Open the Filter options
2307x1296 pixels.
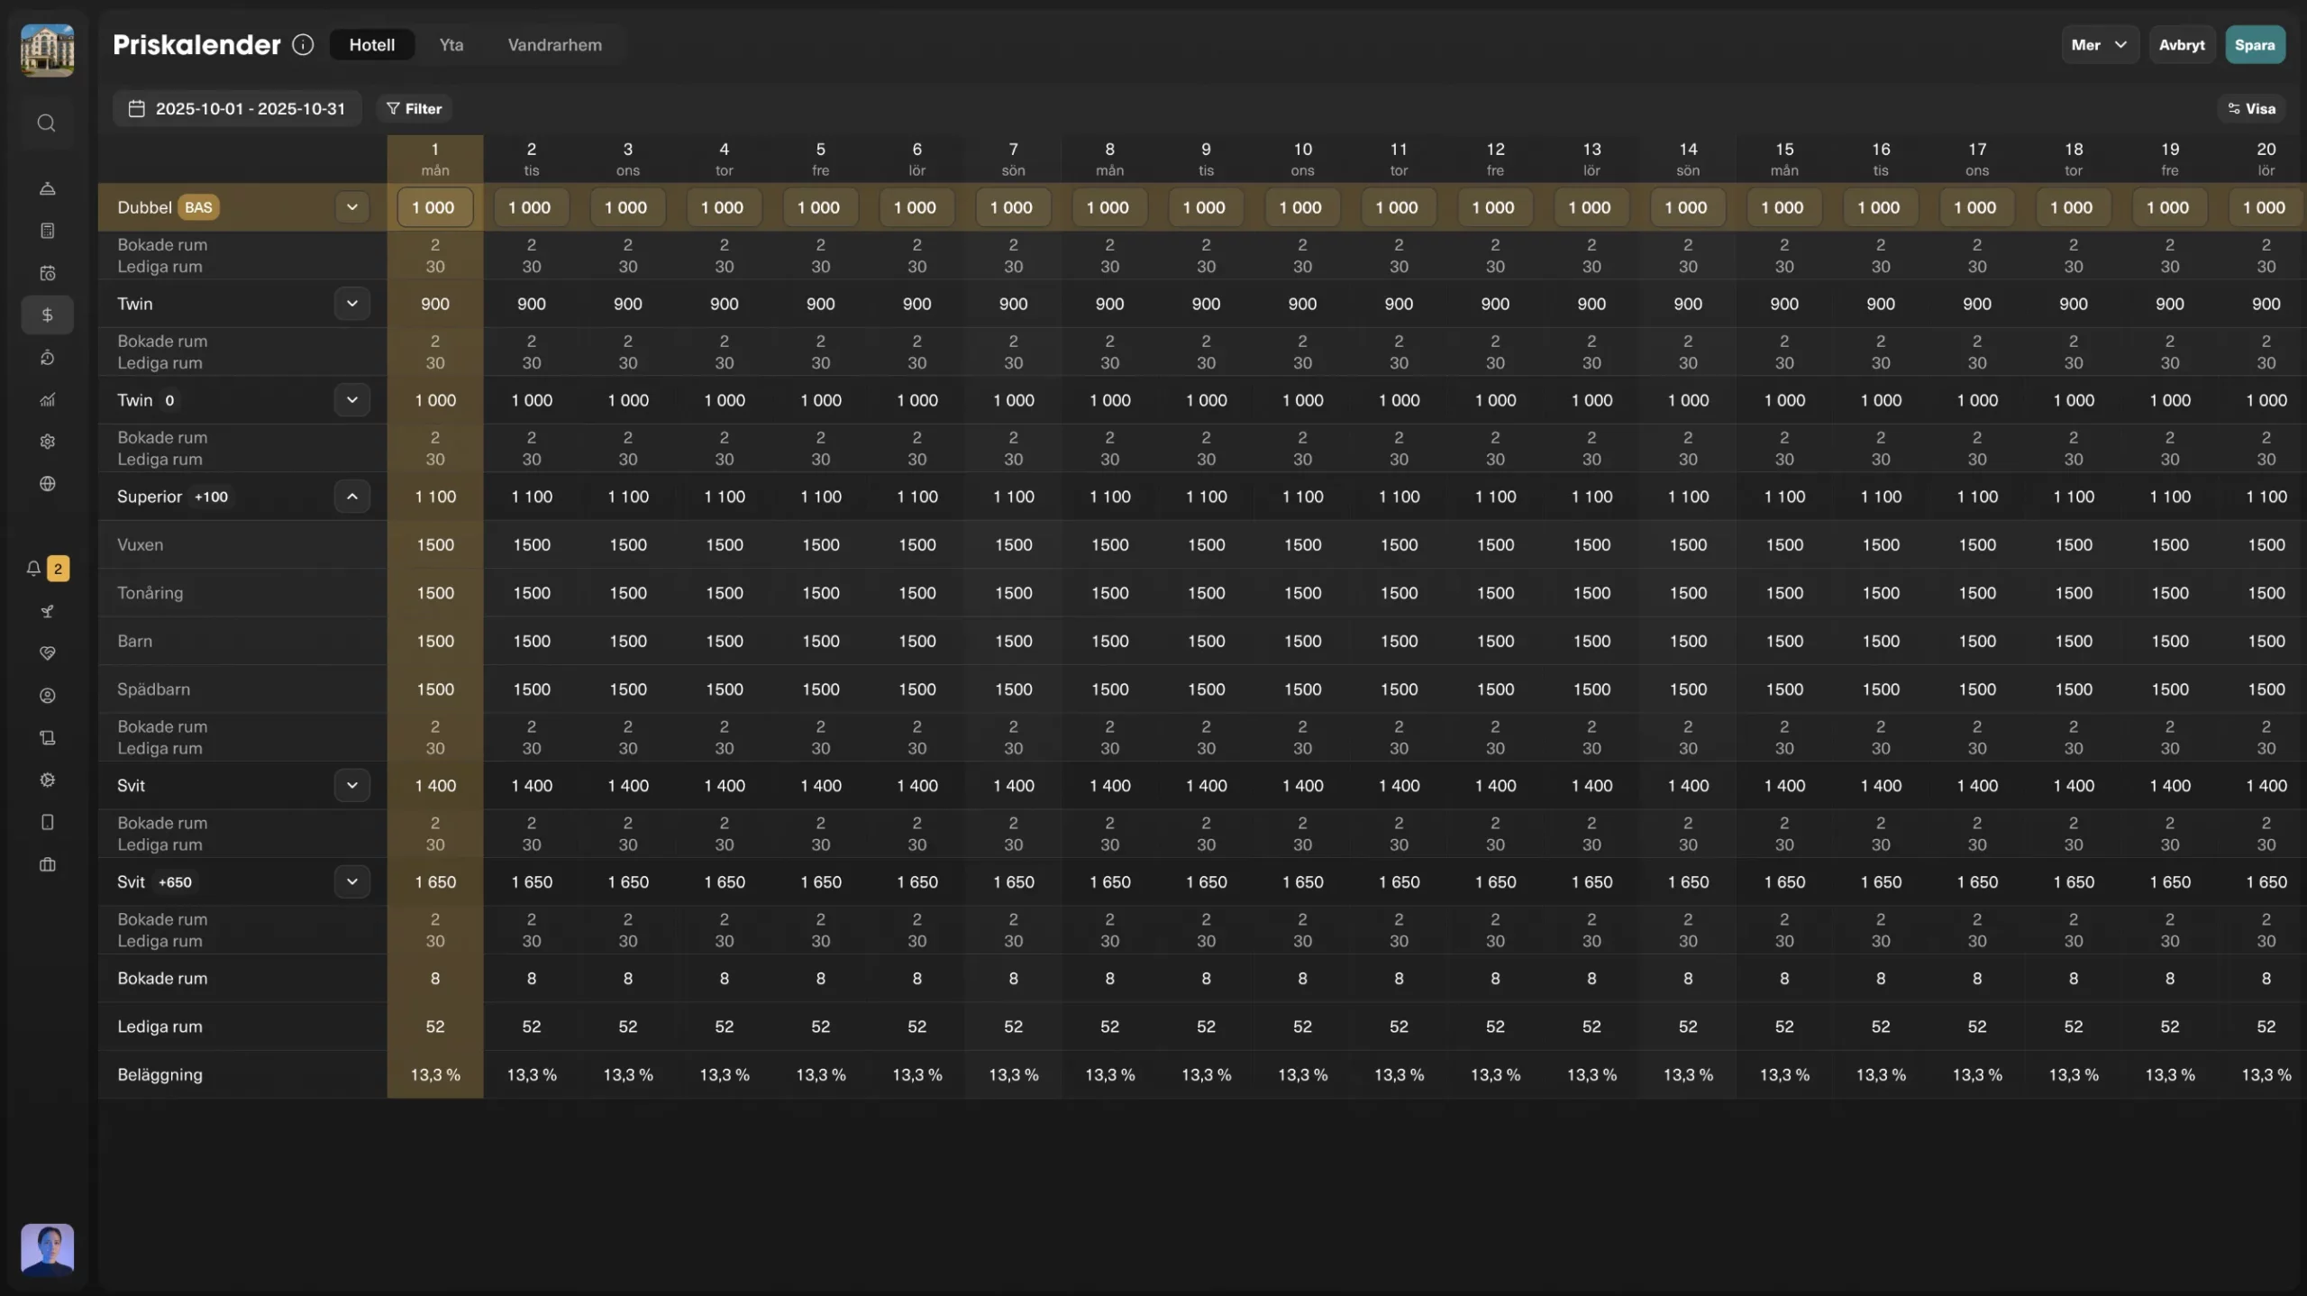pyautogui.click(x=414, y=108)
